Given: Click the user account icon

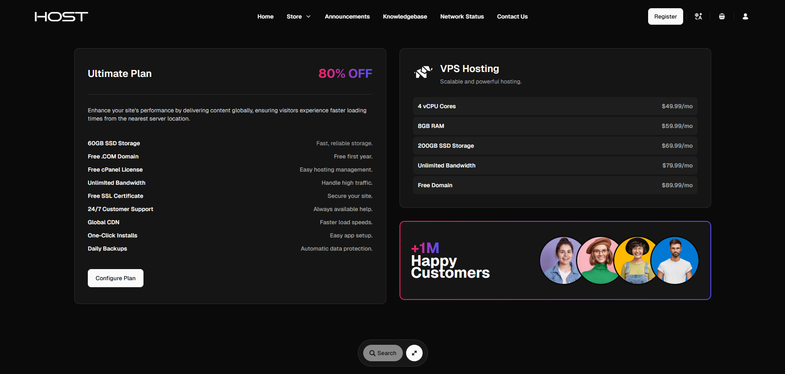Looking at the screenshot, I should pos(745,16).
